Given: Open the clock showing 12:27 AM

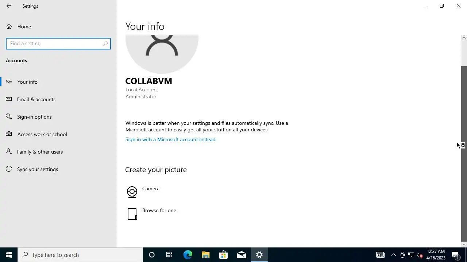Looking at the screenshot, I should tap(436, 255).
